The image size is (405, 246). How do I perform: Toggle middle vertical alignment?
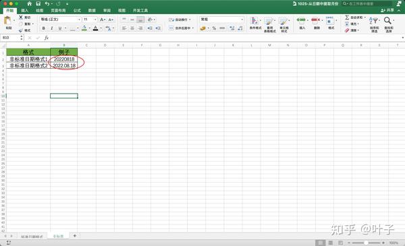click(x=132, y=20)
